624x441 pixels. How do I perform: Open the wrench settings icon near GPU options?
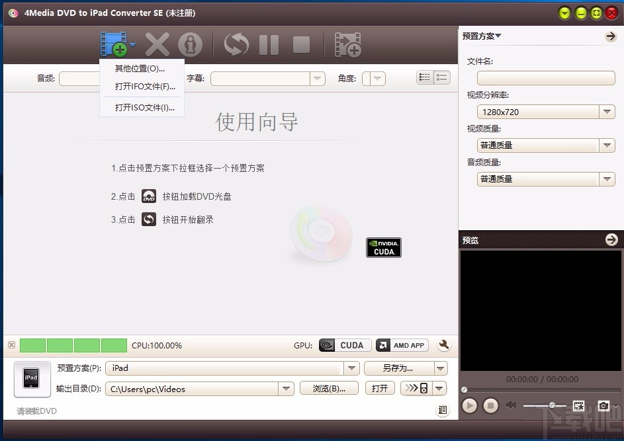coord(445,345)
